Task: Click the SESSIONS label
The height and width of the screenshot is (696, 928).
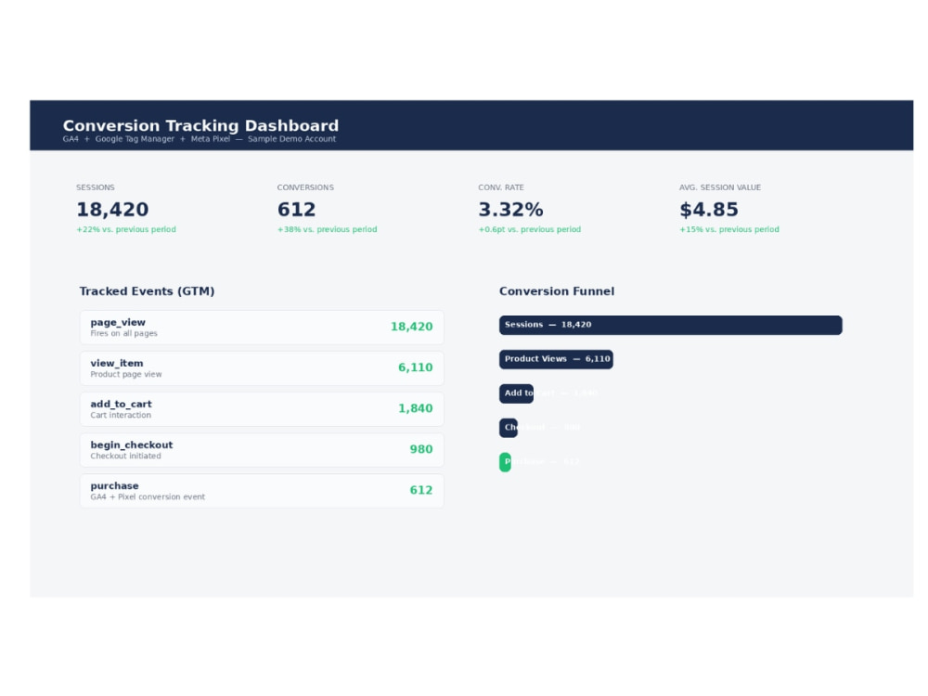Action: 96,187
